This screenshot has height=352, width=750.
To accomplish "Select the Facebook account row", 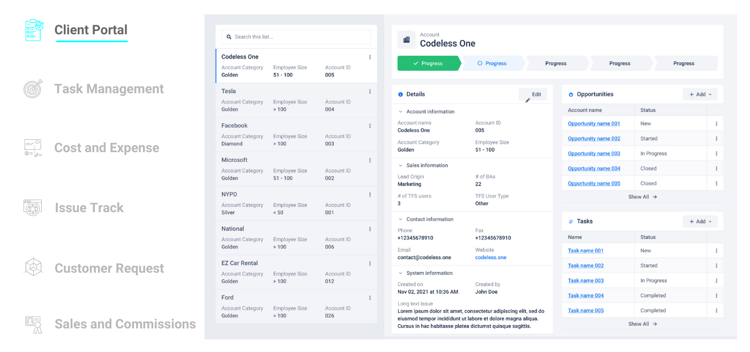I will pos(296,134).
